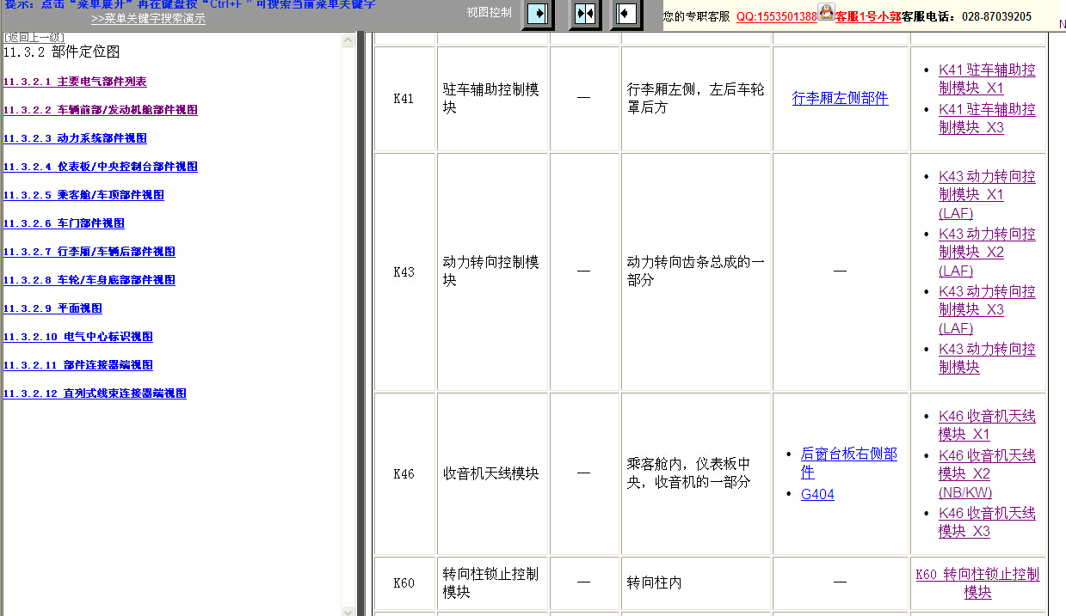
Task: Click the view control left-arrow icon
Action: (x=627, y=14)
